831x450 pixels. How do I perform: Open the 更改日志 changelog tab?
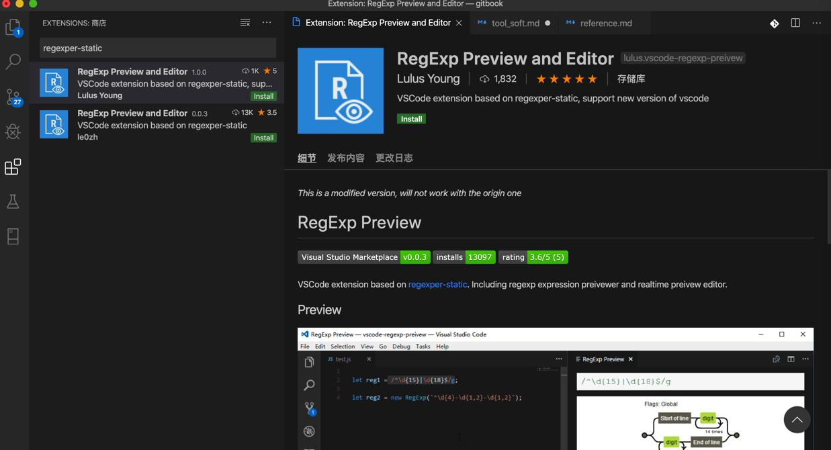pyautogui.click(x=394, y=158)
